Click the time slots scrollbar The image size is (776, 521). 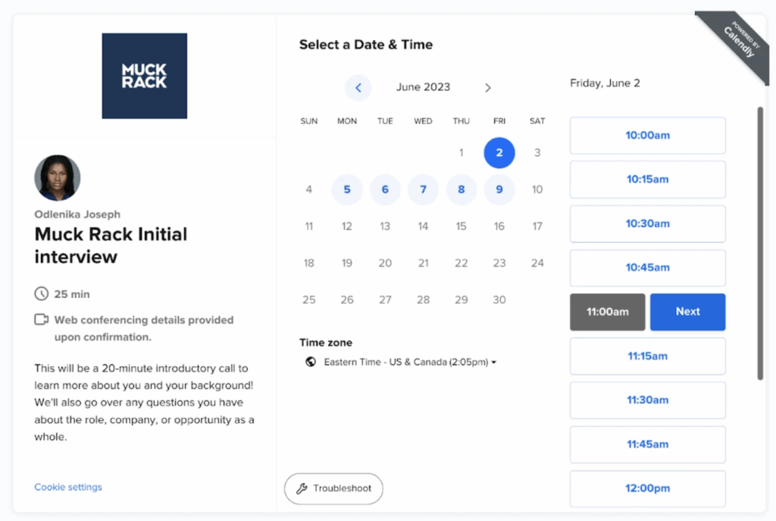pyautogui.click(x=760, y=243)
